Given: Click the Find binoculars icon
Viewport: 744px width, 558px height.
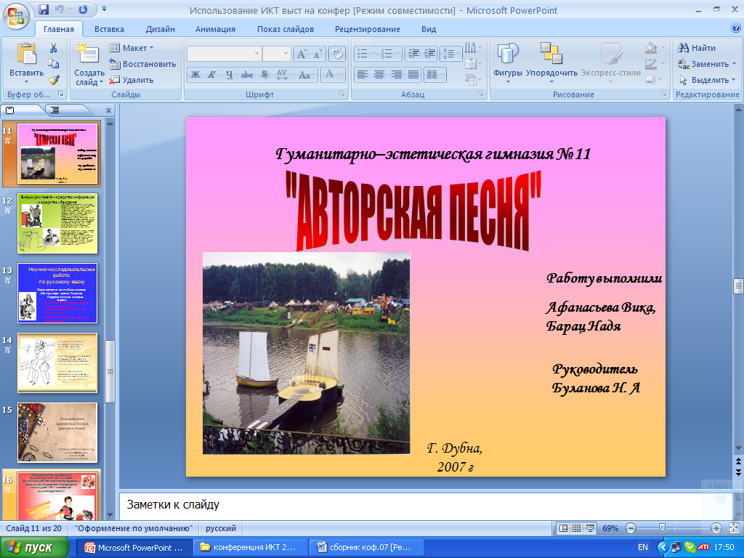Looking at the screenshot, I should (683, 48).
